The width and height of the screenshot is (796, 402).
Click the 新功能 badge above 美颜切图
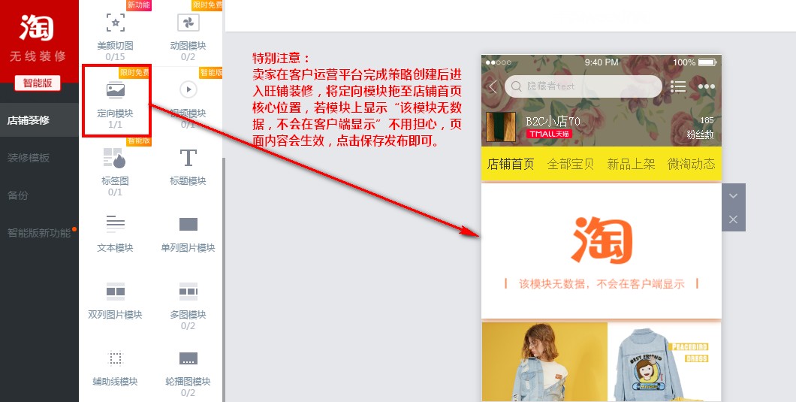(139, 5)
